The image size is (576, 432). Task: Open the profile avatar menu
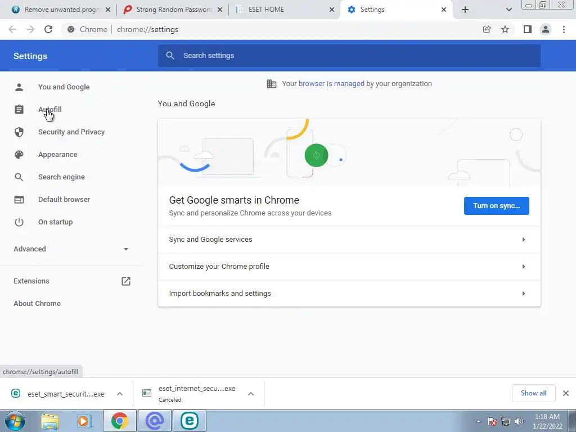(x=546, y=29)
